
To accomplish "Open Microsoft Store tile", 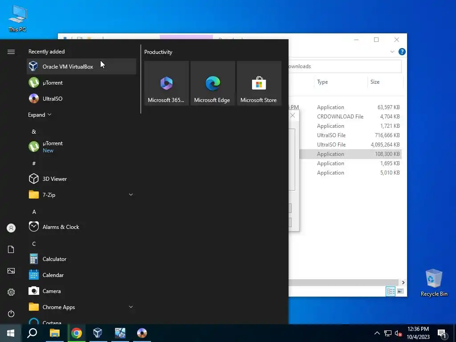I will 259,83.
